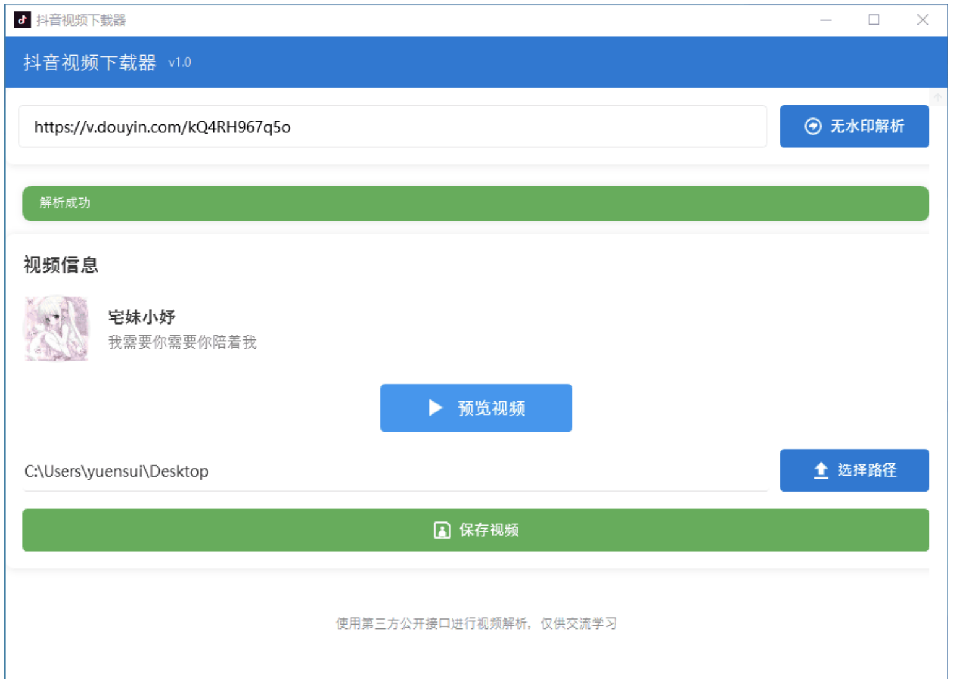Viewport: 954px width, 679px height.
Task: Click the 选择路径 choose path button
Action: (854, 470)
